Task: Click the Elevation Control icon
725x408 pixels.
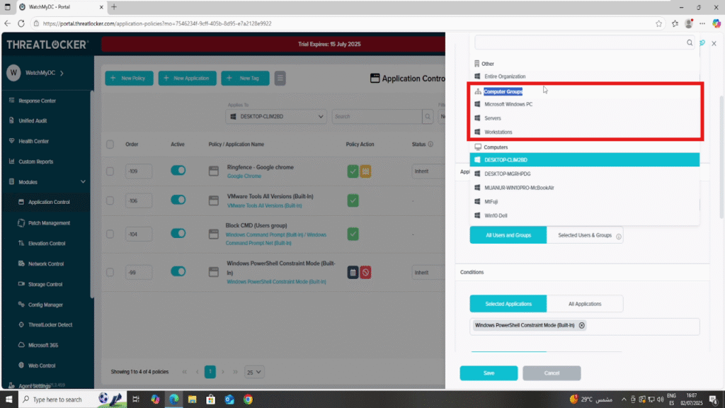Action: (x=21, y=243)
